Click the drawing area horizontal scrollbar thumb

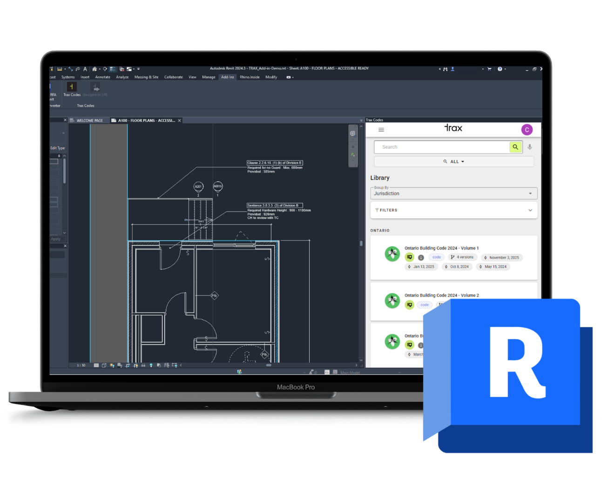tap(269, 365)
